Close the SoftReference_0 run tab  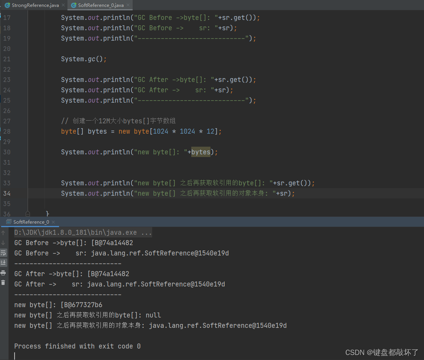53,222
